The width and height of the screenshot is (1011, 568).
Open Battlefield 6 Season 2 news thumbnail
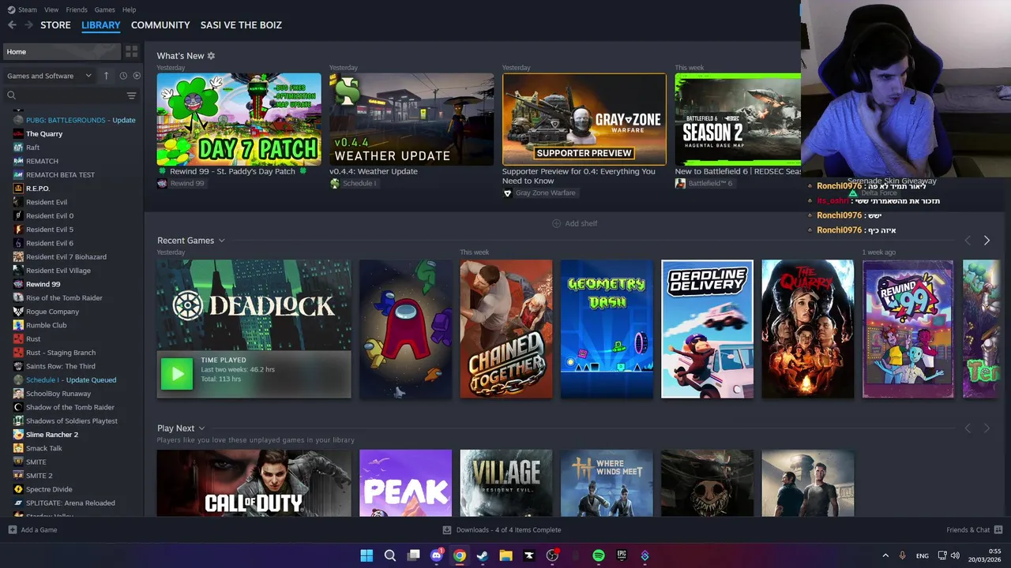738,119
